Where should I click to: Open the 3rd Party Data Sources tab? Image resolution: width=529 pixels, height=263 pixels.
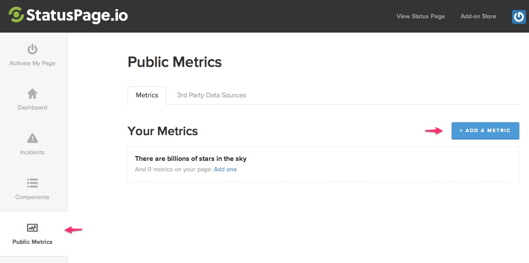click(212, 95)
